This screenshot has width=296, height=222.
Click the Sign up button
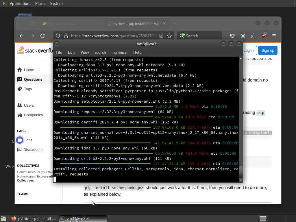pos(268,51)
